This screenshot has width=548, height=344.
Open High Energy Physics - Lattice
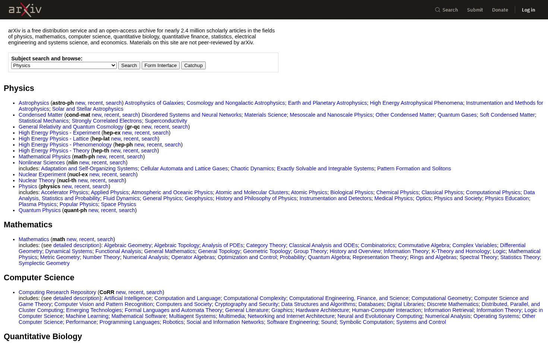(54, 139)
